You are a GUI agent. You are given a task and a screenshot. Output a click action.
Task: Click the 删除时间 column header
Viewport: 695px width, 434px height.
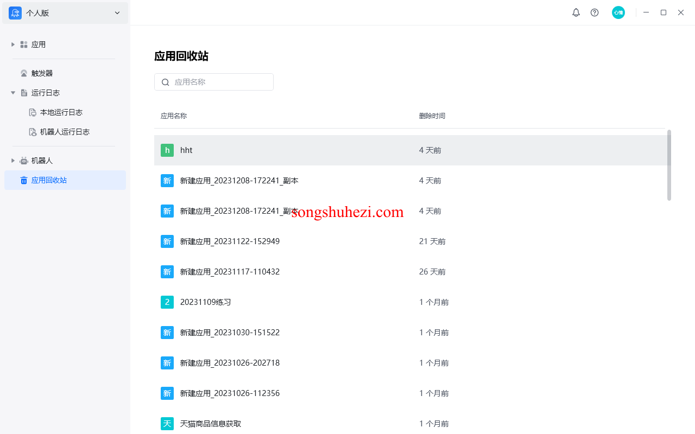tap(432, 116)
